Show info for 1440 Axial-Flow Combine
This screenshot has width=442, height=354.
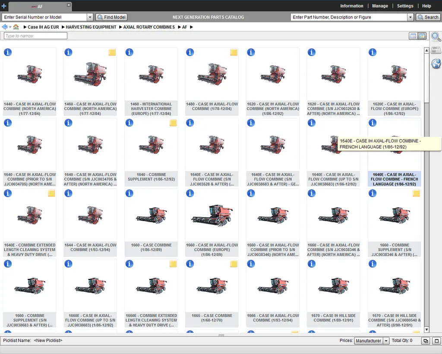(x=8, y=52)
